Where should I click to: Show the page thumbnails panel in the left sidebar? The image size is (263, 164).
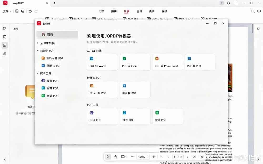click(x=5, y=29)
